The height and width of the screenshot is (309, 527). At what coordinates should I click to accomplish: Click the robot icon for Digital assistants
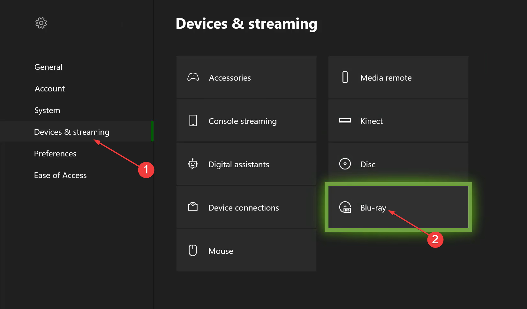[193, 164]
